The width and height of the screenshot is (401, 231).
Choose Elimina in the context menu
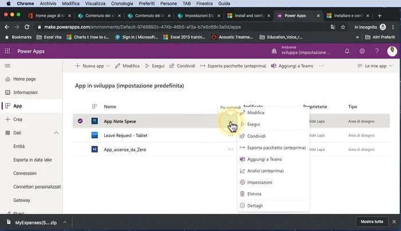(273, 194)
